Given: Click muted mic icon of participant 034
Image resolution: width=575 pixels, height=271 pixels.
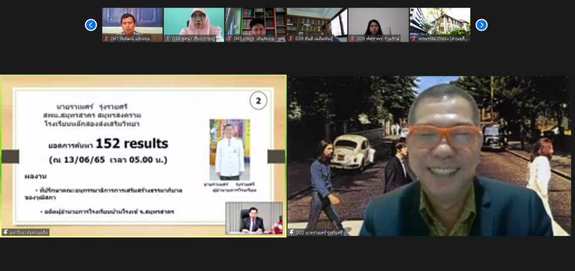Looking at the screenshot, I should click(168, 39).
